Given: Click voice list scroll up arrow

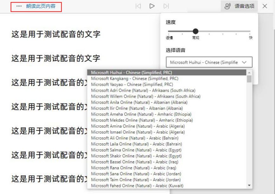Looking at the screenshot, I should tap(249, 73).
